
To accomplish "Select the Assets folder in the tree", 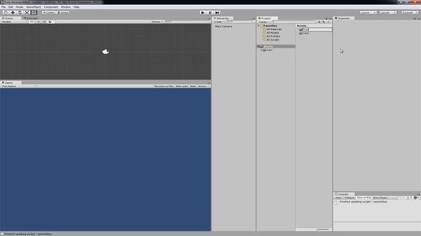I will 276,47.
